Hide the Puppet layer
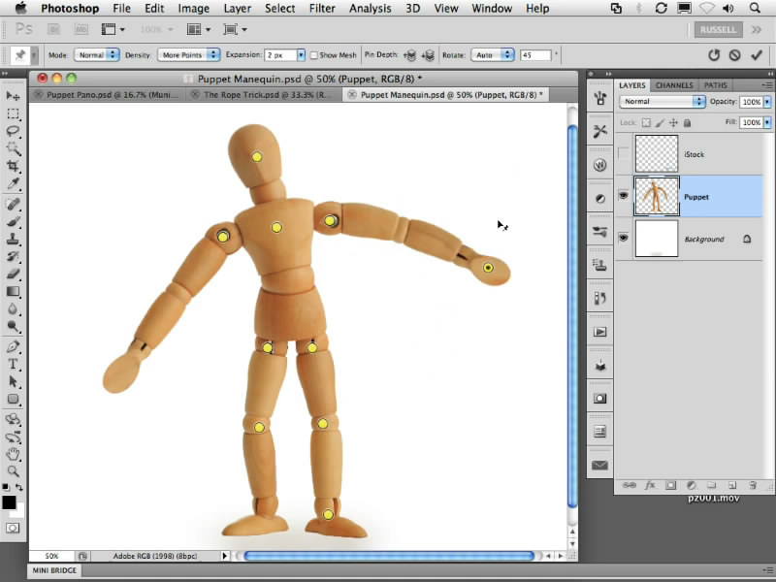The width and height of the screenshot is (776, 582). [624, 197]
